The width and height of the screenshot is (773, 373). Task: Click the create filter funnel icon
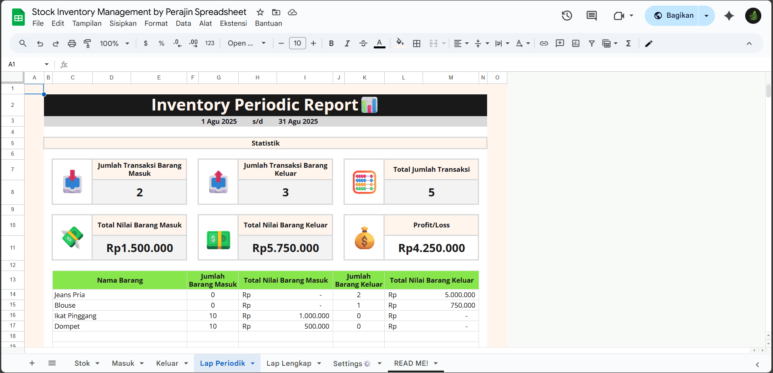(x=592, y=44)
